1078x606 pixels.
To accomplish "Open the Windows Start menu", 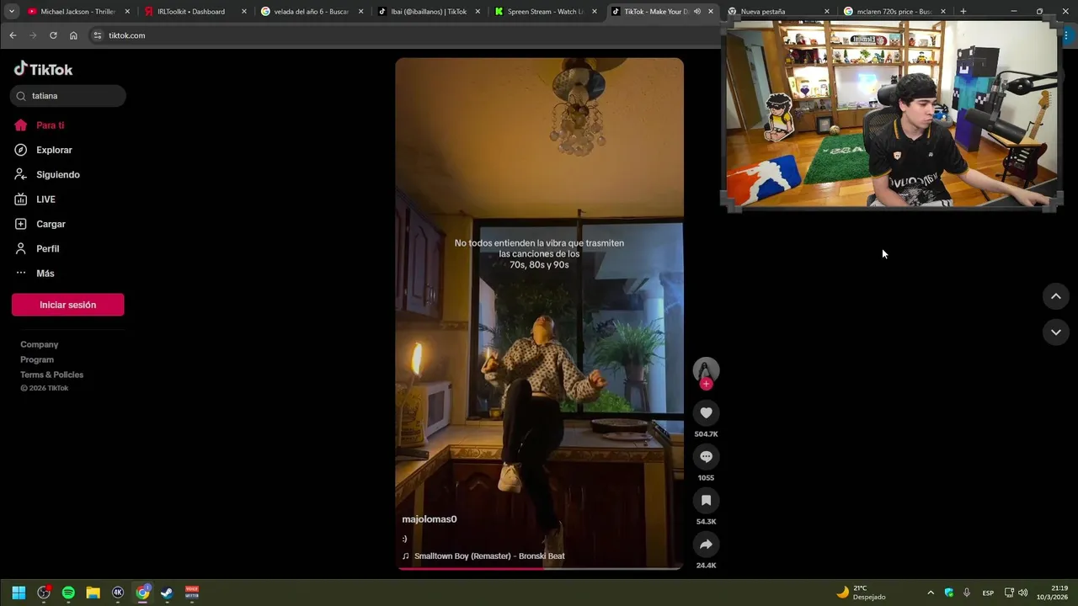I will coord(19,593).
